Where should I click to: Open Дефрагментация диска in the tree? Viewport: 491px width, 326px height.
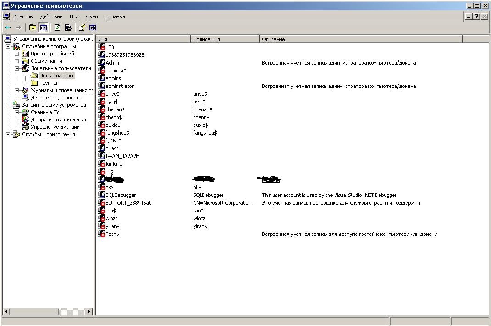[x=58, y=120]
